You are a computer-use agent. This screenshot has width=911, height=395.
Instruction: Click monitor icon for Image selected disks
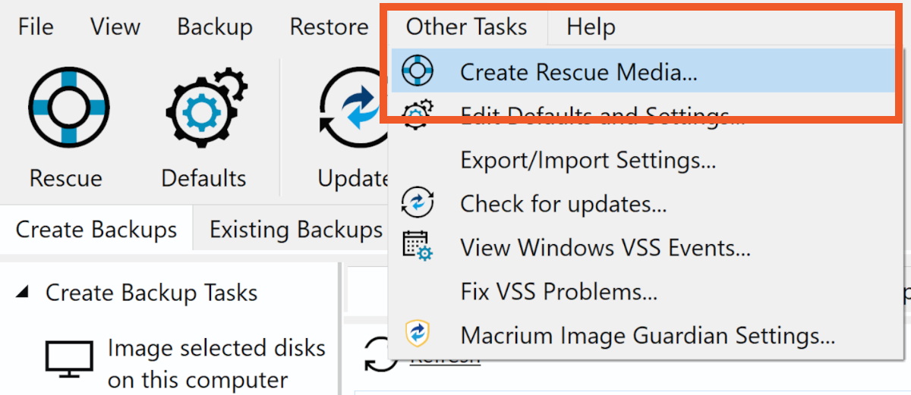tap(70, 359)
